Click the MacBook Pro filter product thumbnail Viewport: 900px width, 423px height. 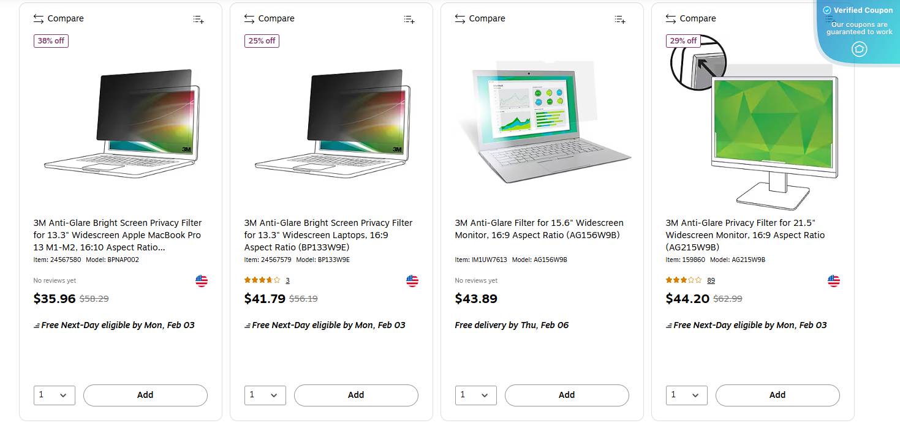tap(120, 122)
